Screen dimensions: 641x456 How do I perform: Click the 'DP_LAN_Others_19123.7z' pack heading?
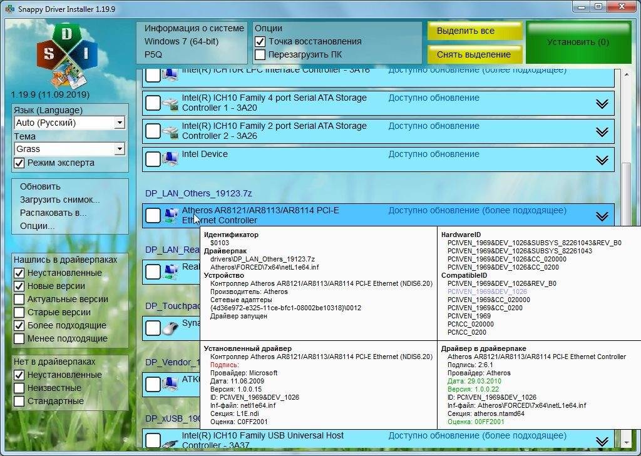198,193
